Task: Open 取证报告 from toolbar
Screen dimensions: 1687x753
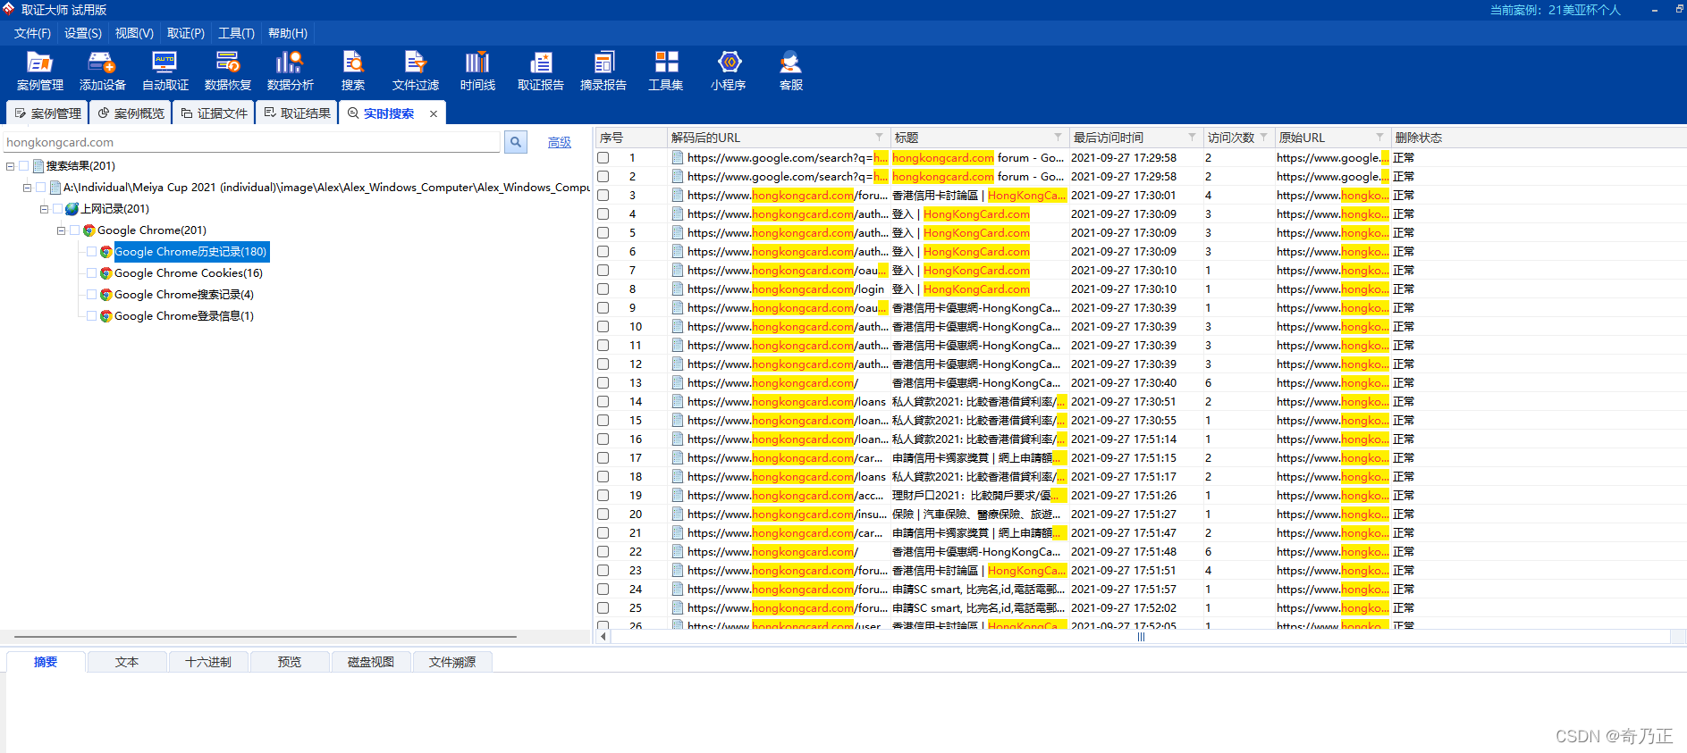Action: click(x=541, y=71)
